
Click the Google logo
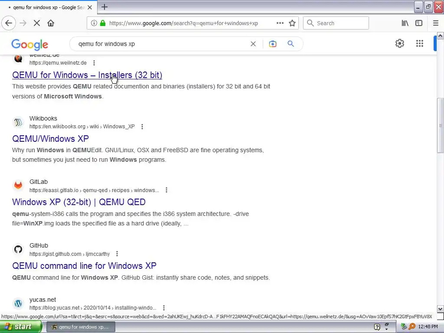click(30, 44)
